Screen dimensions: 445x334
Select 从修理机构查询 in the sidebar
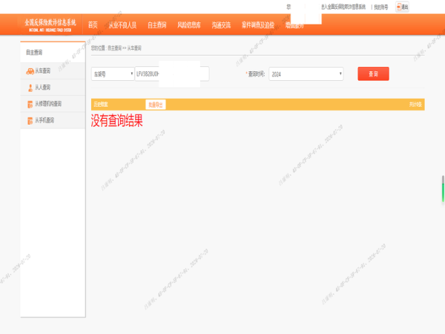[x=53, y=104]
